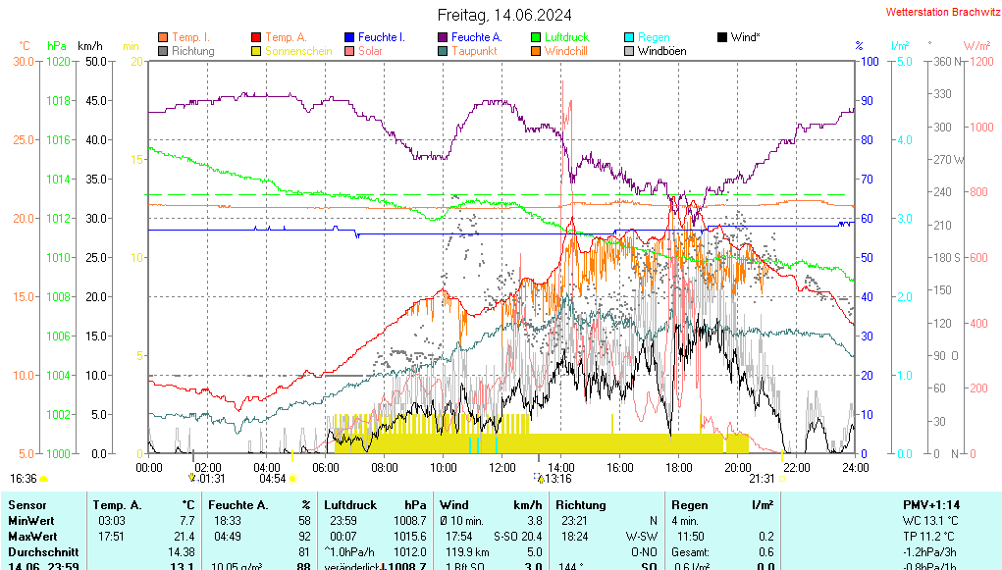Screen dimensions: 1002x570
Task: Click the Freitag, 14.06.2024 chart title
Action: [x=502, y=15]
